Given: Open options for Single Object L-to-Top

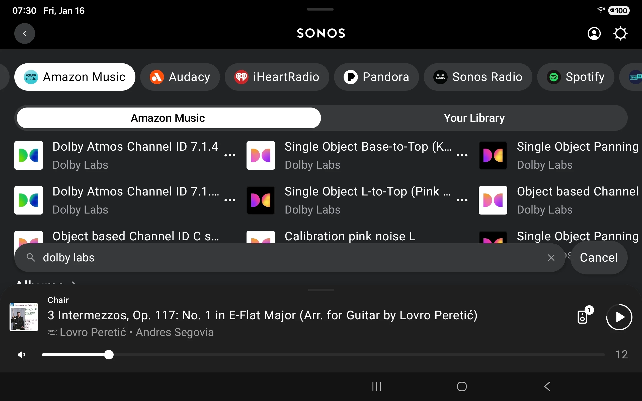Looking at the screenshot, I should pyautogui.click(x=462, y=200).
